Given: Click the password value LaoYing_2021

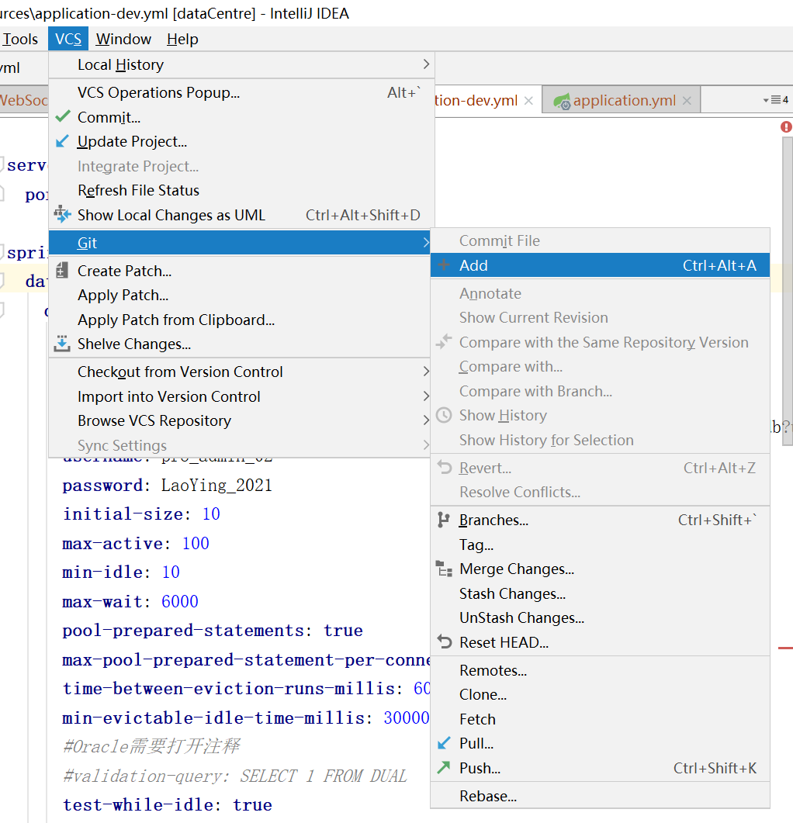Looking at the screenshot, I should pos(217,485).
